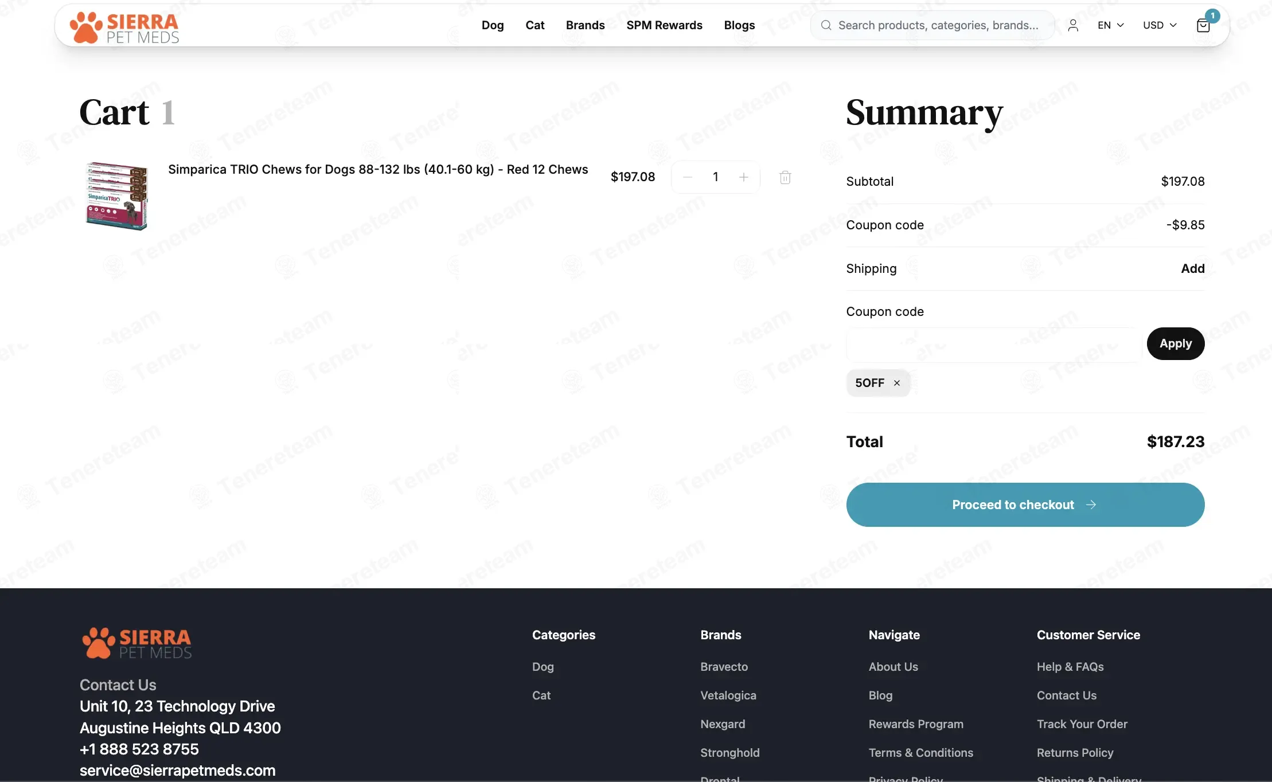Screen dimensions: 1272x782
Task: Open the Cat menu
Action: tap(535, 25)
